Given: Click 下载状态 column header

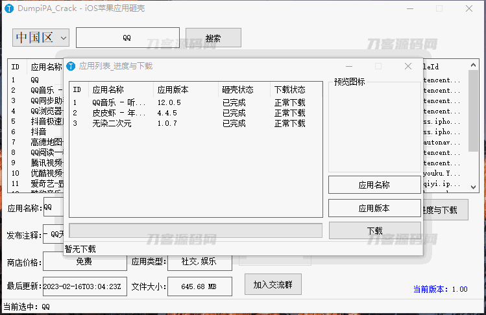Looking at the screenshot, I should 289,89.
